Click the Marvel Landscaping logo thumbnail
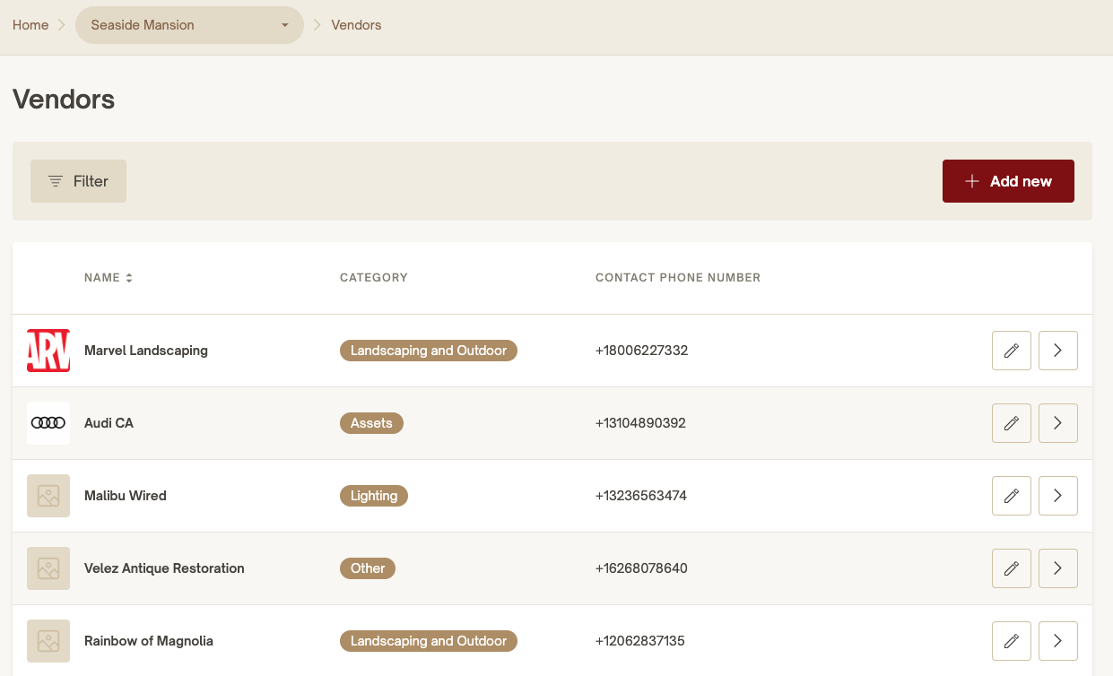 pos(48,351)
